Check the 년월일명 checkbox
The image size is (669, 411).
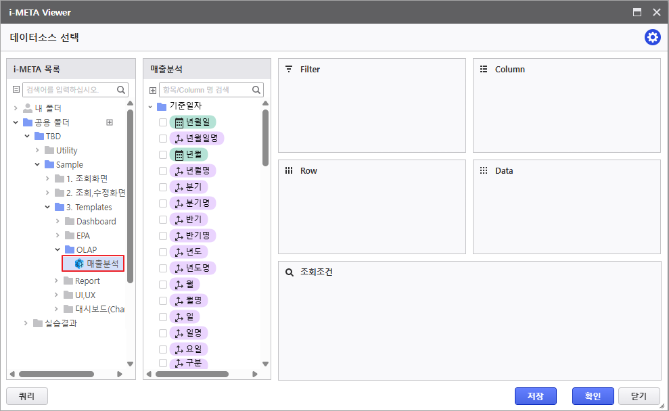coord(163,139)
